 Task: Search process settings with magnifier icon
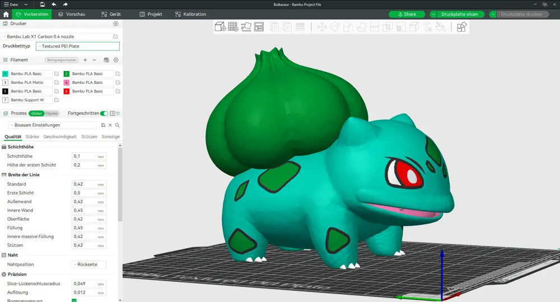118,125
